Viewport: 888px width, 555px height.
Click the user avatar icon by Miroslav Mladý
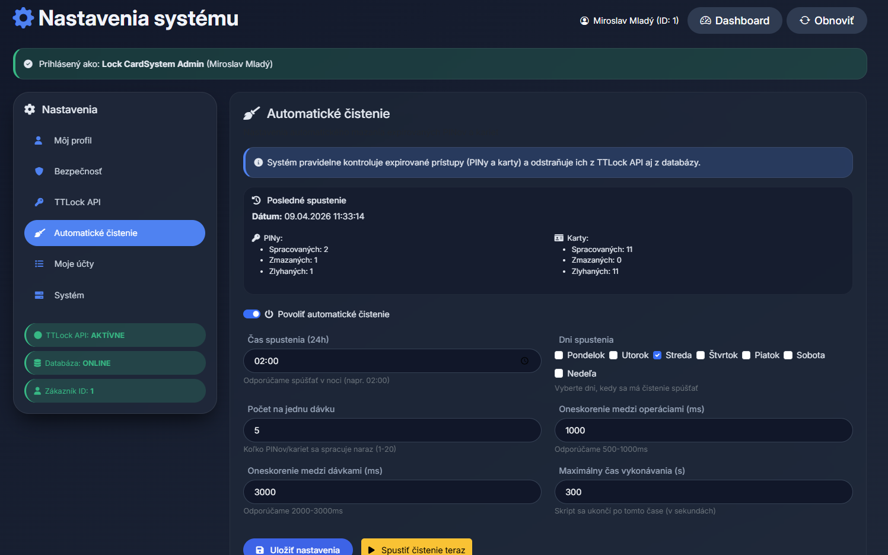pyautogui.click(x=584, y=21)
